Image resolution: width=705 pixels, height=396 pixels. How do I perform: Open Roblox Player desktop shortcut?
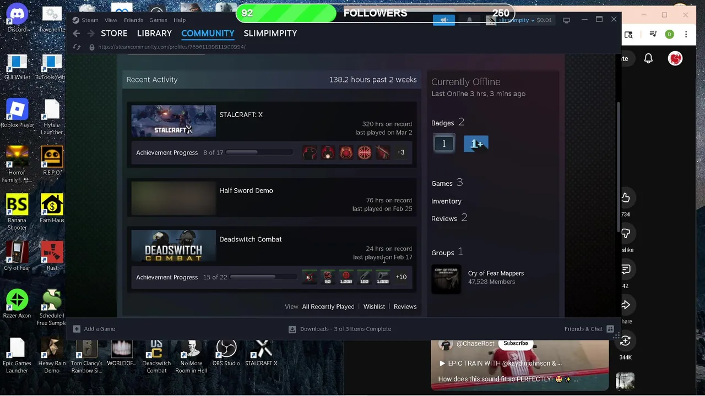coord(17,114)
